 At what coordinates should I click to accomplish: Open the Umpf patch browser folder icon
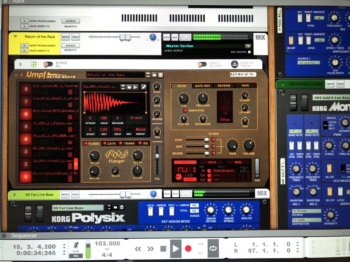[155, 75]
